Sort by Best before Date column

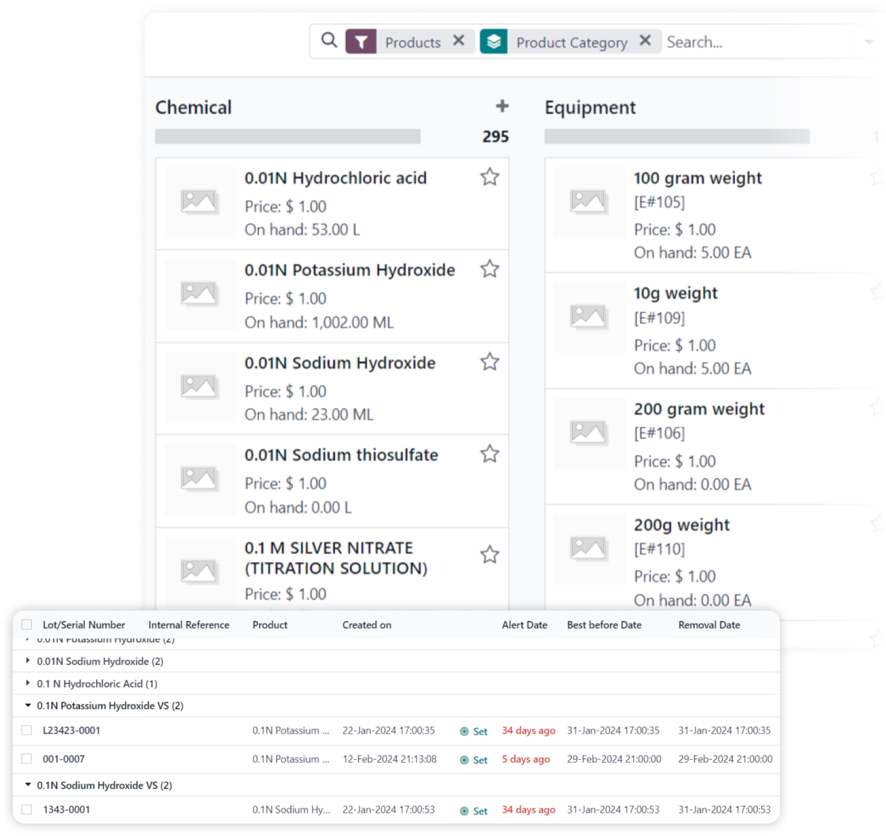[x=603, y=625]
